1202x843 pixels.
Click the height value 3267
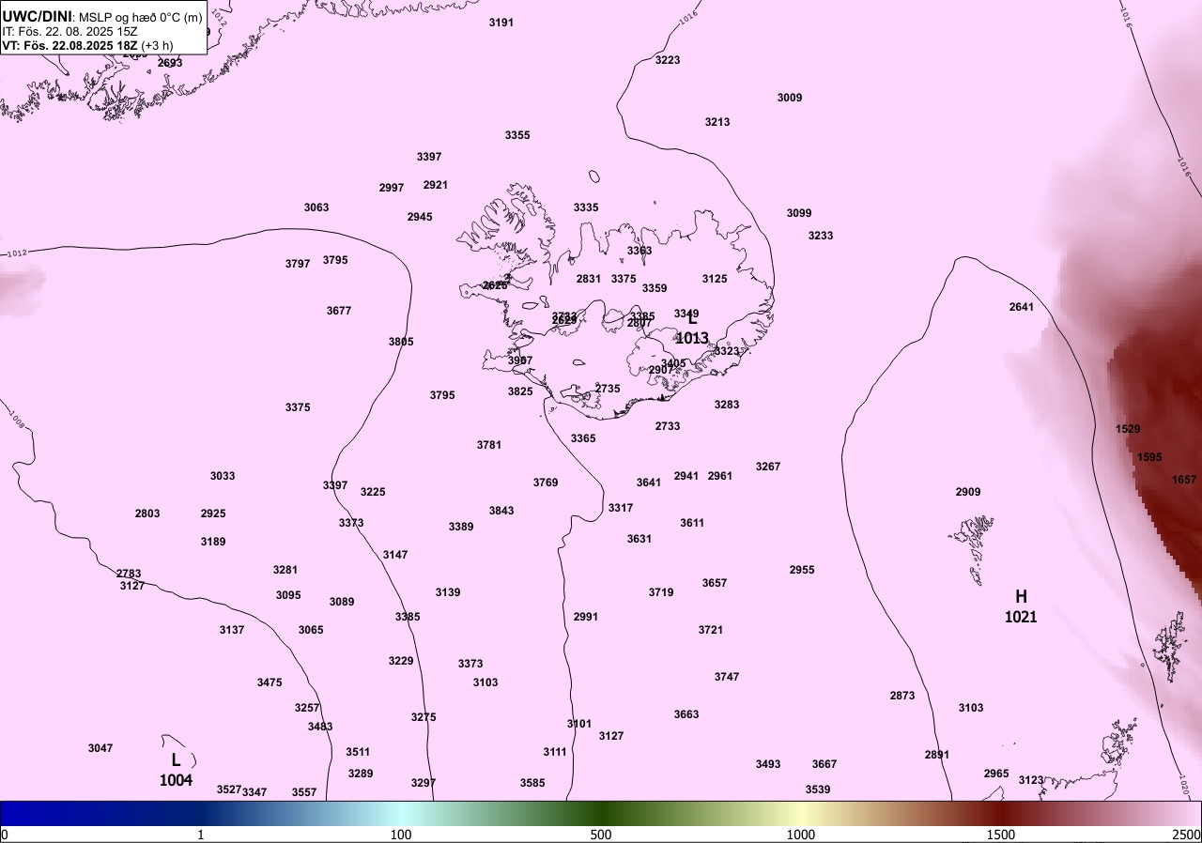click(x=768, y=467)
